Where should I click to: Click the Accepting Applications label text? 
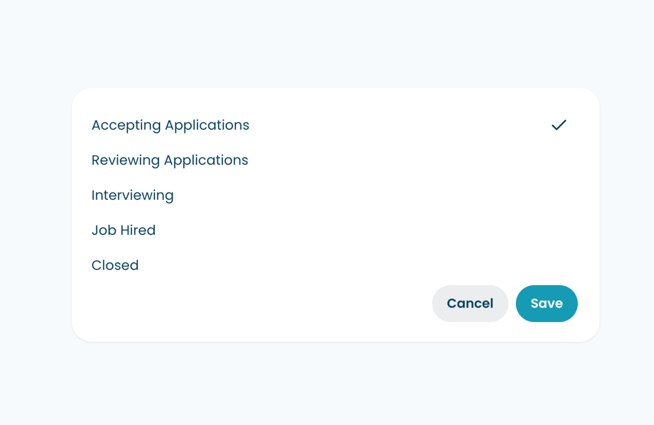[x=170, y=126]
